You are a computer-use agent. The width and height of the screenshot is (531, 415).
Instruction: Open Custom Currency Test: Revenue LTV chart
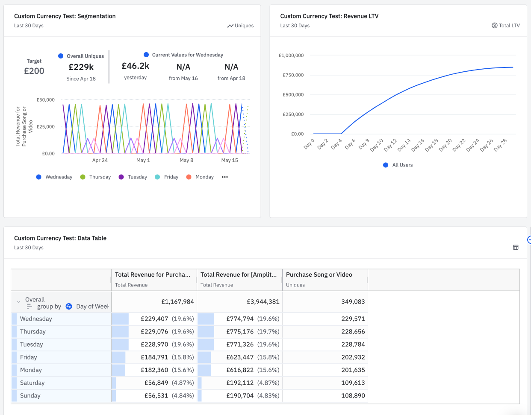tap(329, 16)
